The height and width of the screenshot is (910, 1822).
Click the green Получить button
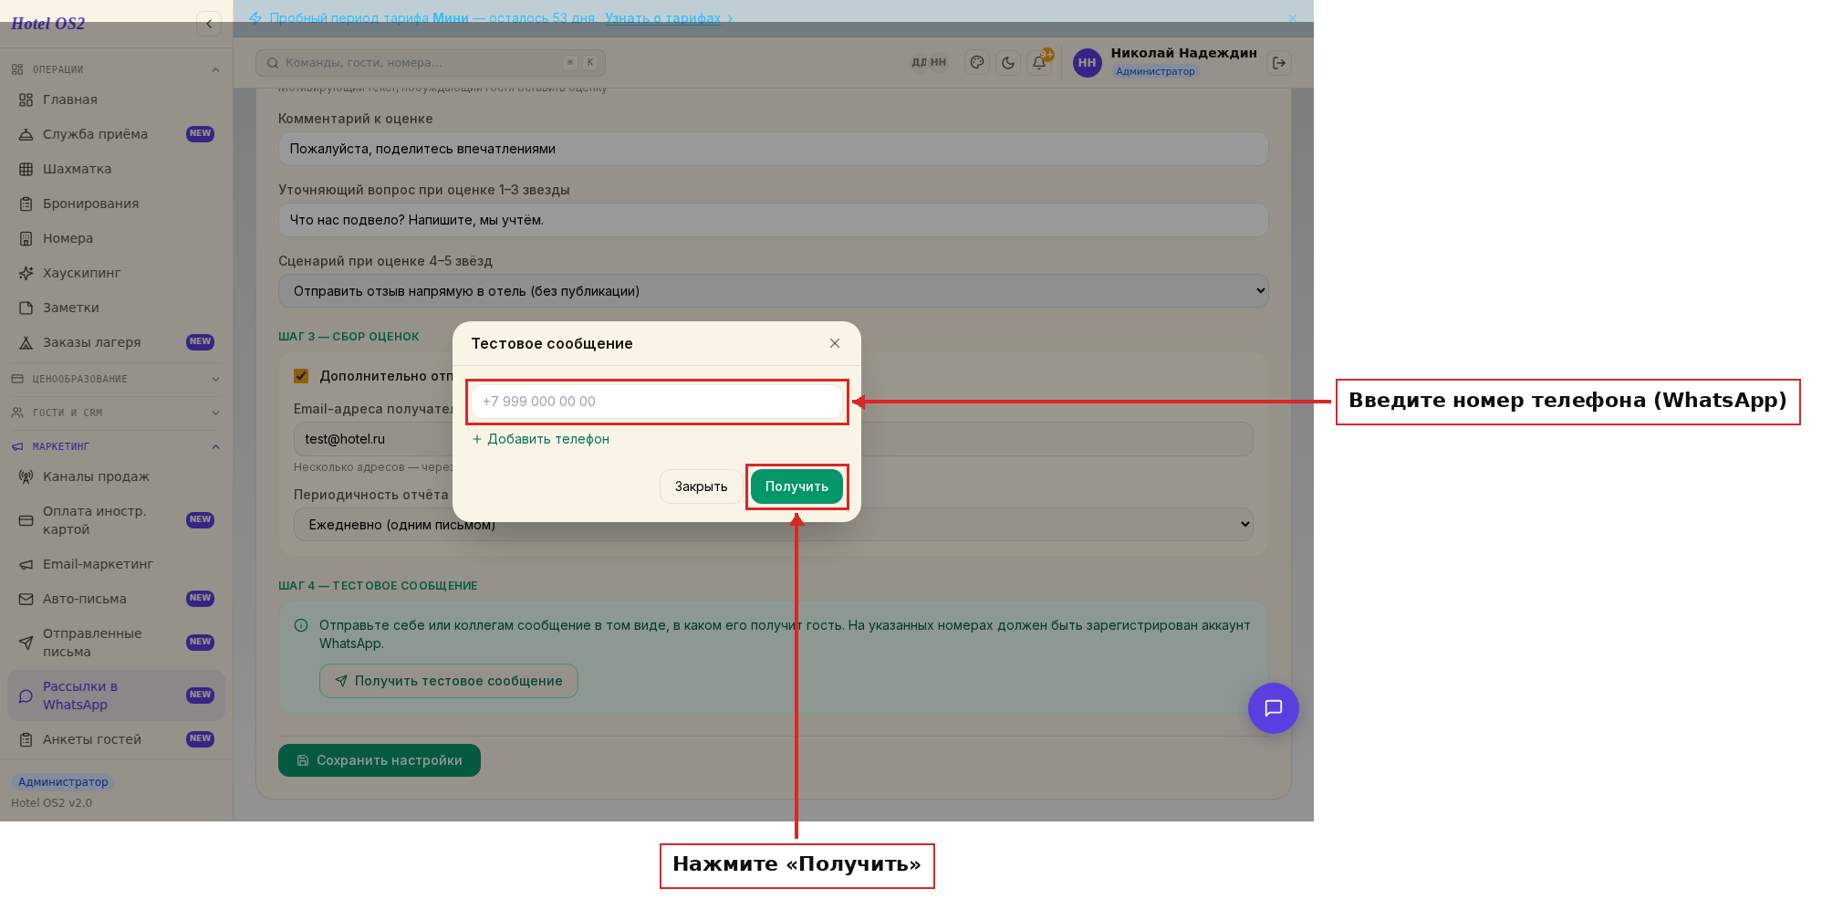[796, 486]
